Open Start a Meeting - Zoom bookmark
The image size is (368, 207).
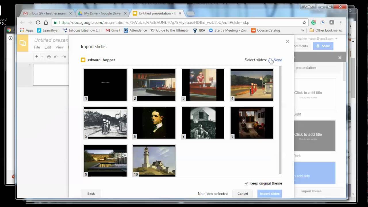(x=228, y=30)
